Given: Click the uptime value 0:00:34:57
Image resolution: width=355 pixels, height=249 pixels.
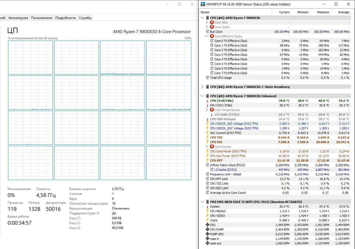Looking at the screenshot, I should click(x=19, y=223).
